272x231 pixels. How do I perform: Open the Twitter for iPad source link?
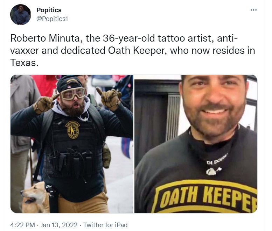point(105,225)
